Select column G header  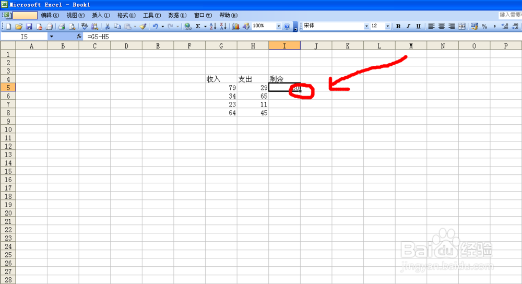[x=221, y=46]
